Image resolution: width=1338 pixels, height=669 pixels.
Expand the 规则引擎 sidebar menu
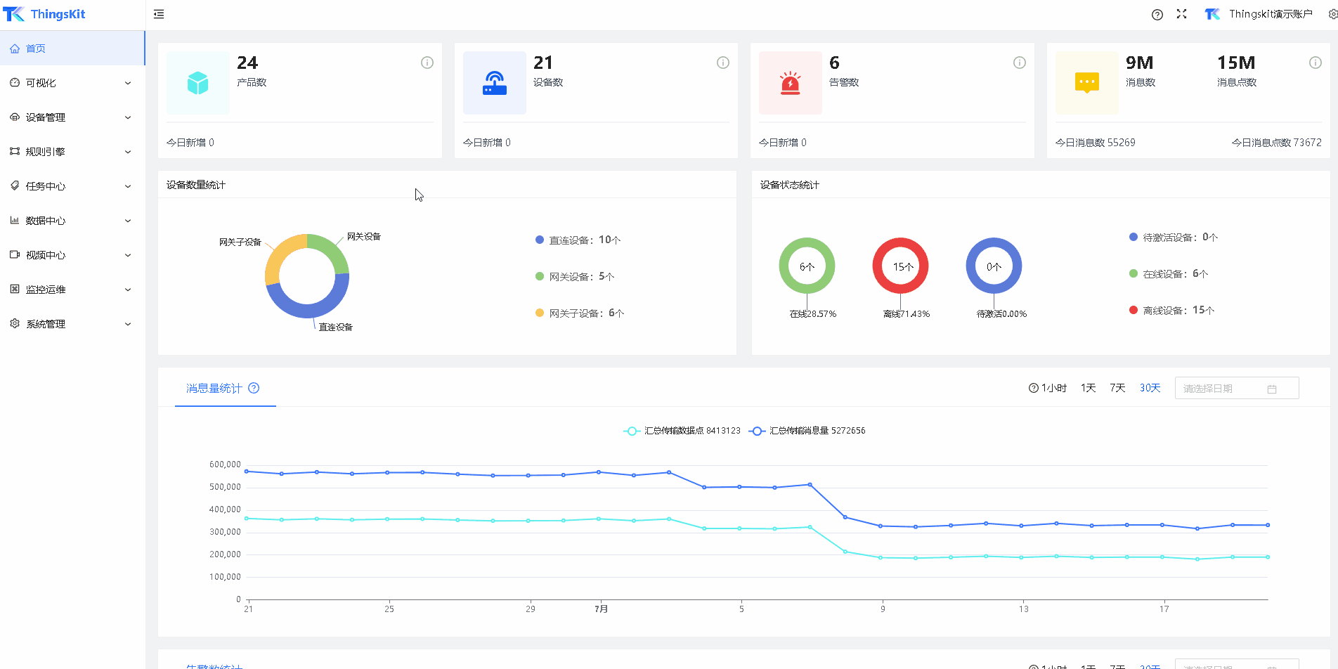[72, 152]
